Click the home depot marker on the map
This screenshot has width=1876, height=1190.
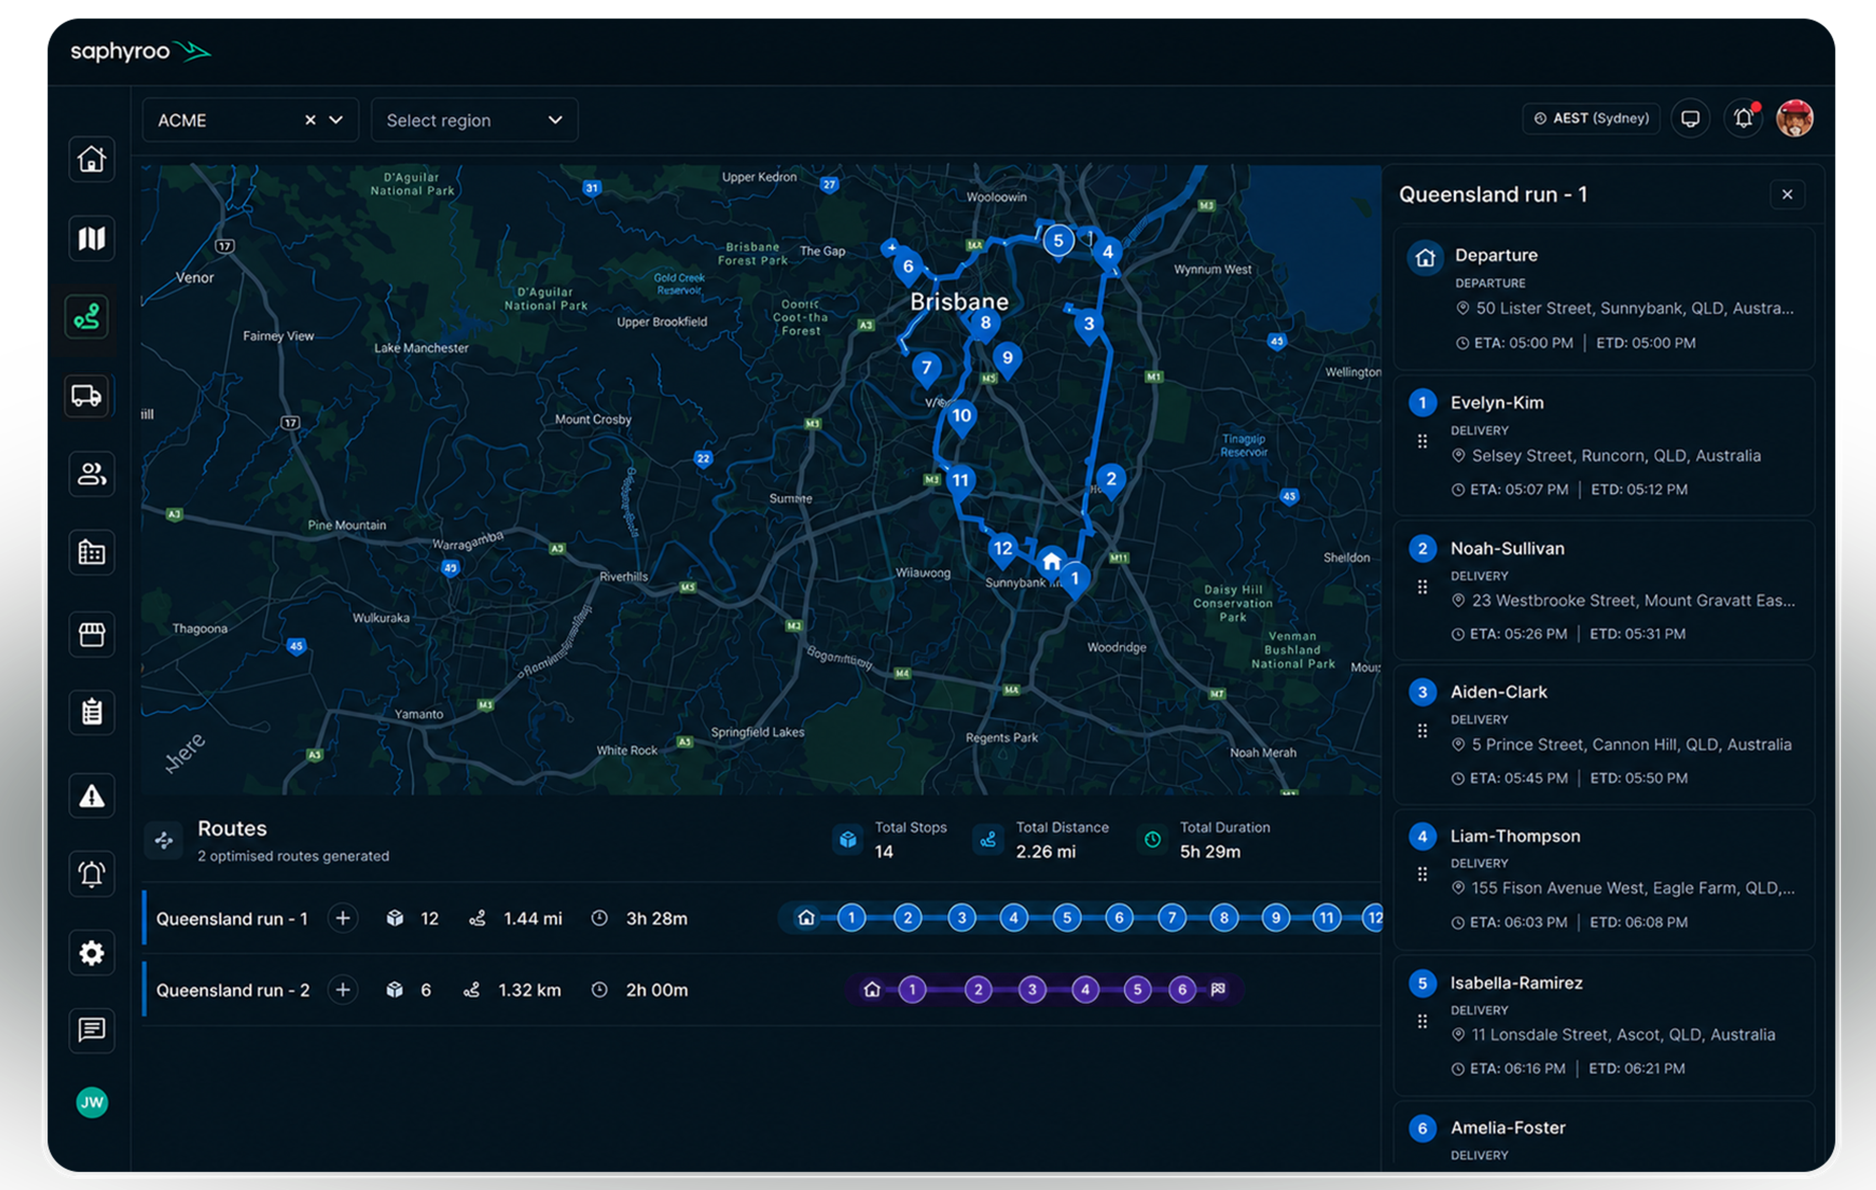click(x=1051, y=561)
